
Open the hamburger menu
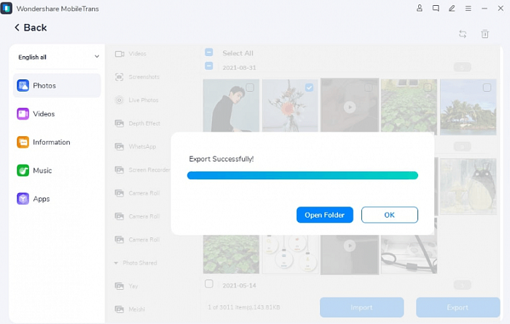[468, 9]
